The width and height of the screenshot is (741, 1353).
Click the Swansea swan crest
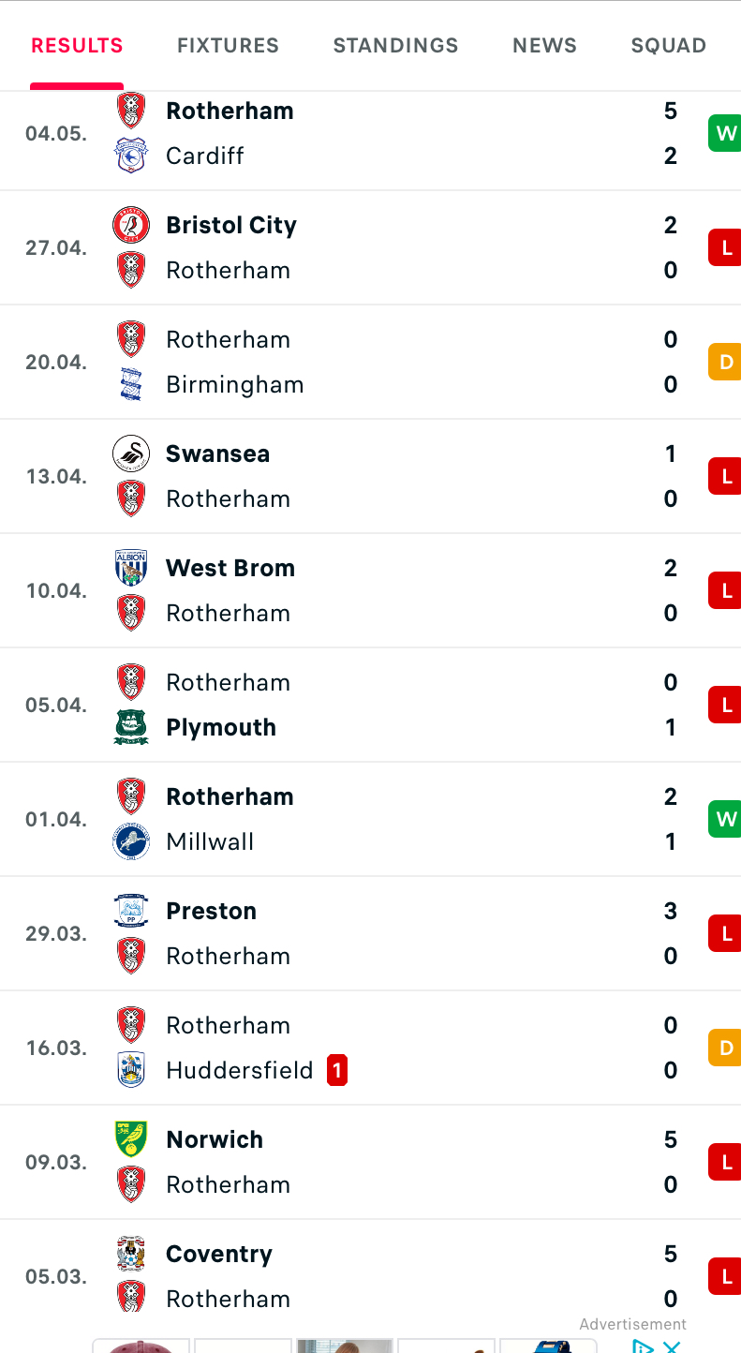[x=131, y=453]
